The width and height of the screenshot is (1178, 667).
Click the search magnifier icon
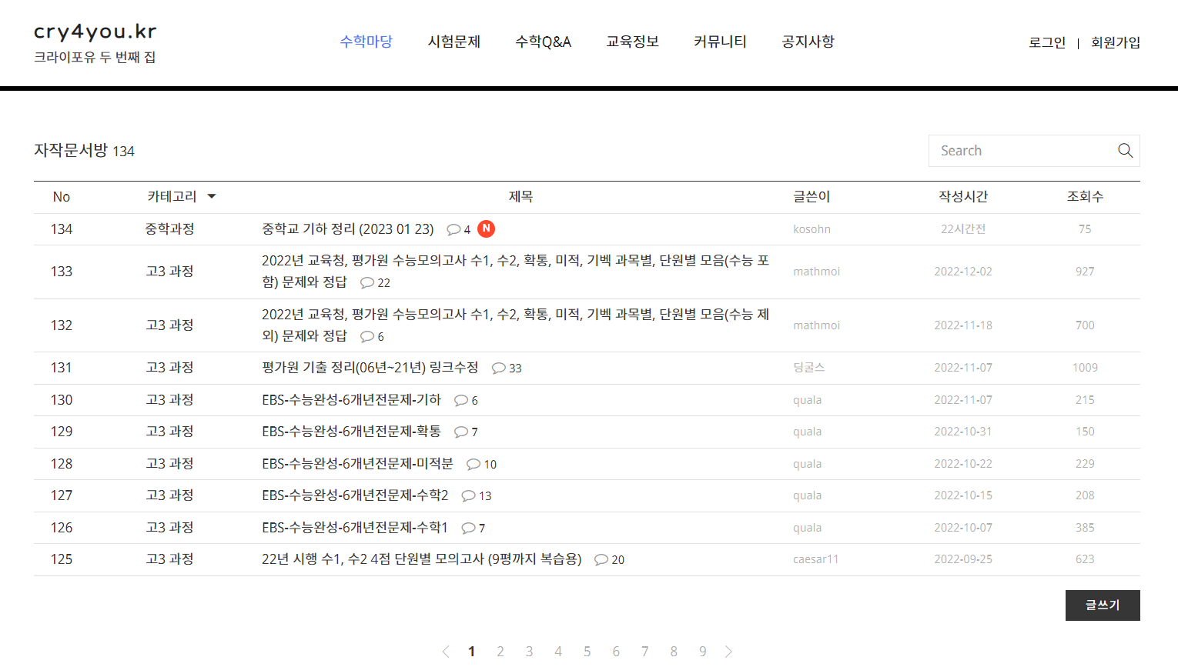tap(1125, 151)
